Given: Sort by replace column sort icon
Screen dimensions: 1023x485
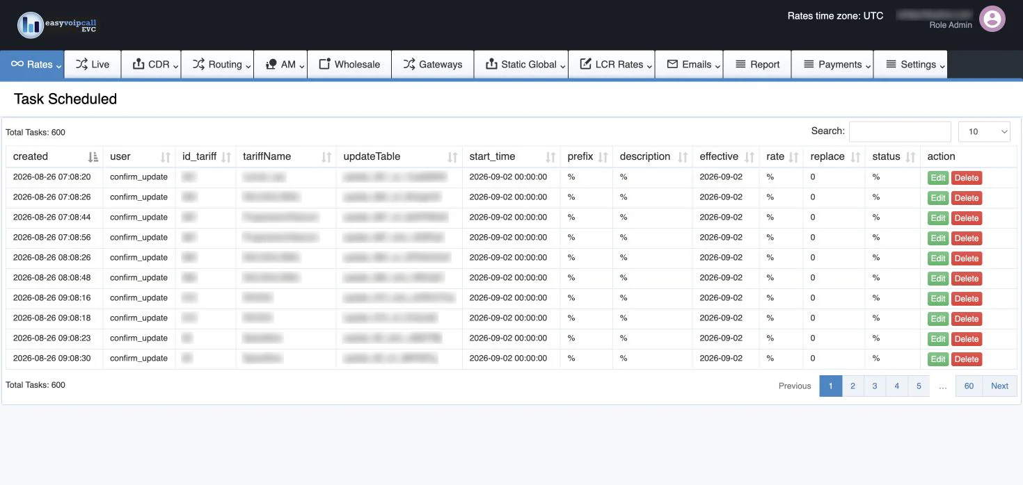Looking at the screenshot, I should [855, 157].
